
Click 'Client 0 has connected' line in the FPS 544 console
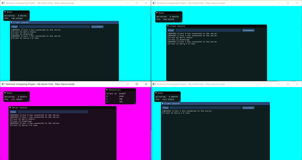pyautogui.click(x=193, y=34)
